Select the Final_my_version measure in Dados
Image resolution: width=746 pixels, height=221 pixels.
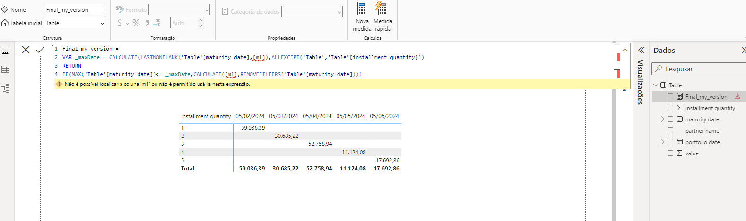tap(706, 97)
